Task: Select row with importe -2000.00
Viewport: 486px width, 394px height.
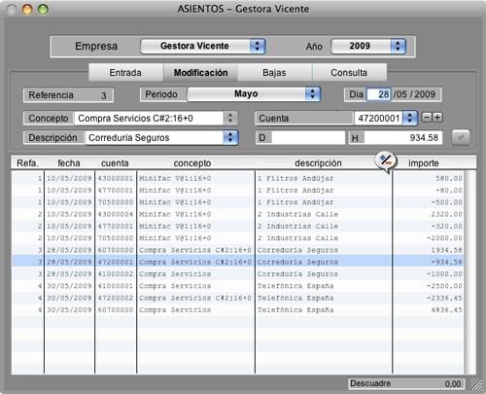Action: point(238,238)
